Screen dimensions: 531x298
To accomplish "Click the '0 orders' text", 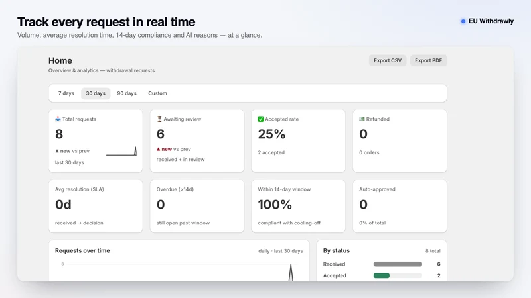I will tap(369, 152).
